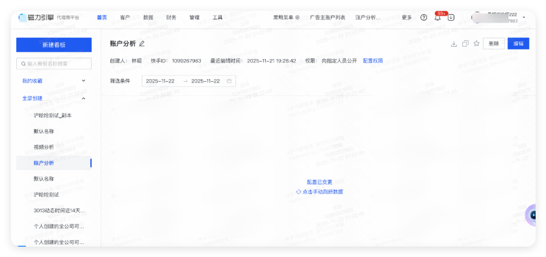
Task: Click the start date 2025-11-22 field
Action: [160, 81]
